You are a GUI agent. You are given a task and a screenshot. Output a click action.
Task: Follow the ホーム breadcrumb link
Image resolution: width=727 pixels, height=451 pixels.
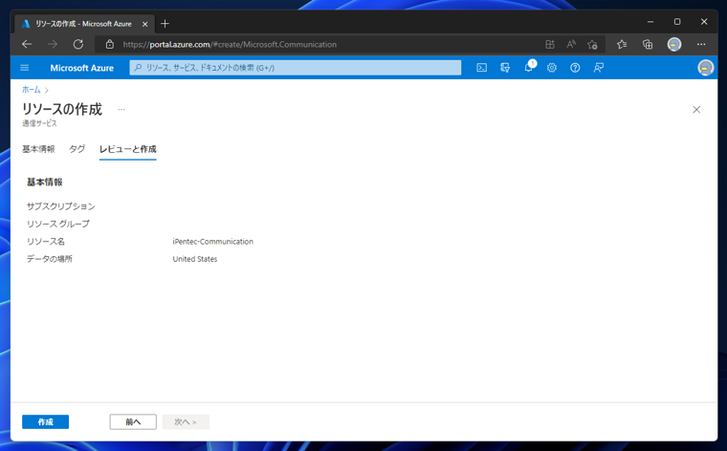tap(31, 90)
